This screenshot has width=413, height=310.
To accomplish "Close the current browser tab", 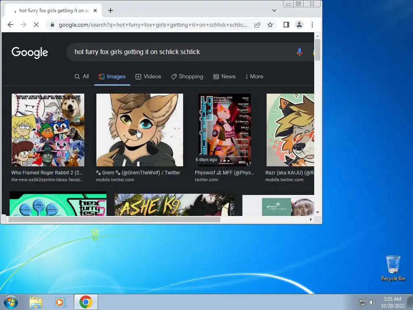I will (x=95, y=10).
